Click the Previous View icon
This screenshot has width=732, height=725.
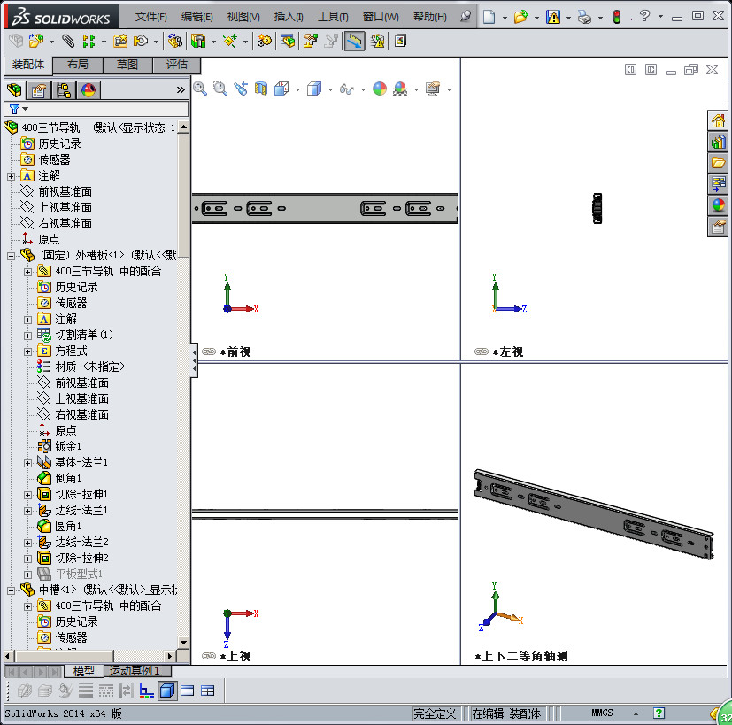pos(241,89)
